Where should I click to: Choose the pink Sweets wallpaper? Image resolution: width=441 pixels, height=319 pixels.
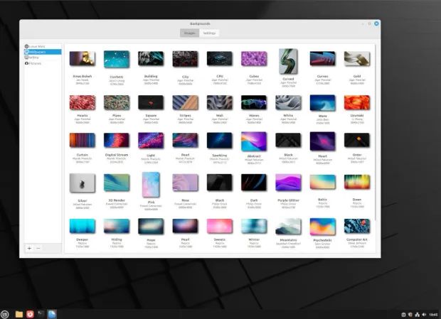[x=220, y=227]
